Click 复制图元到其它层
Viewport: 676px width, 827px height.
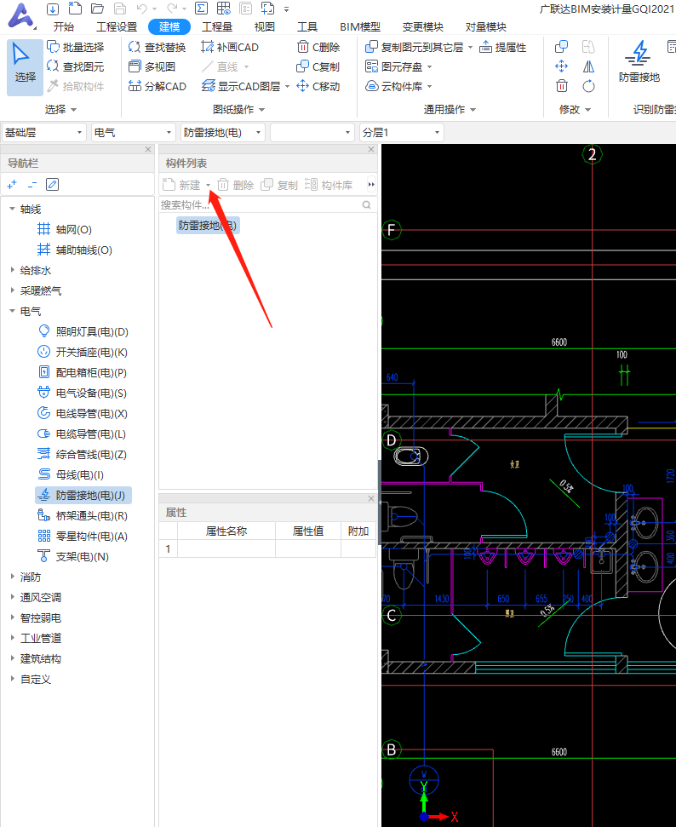pyautogui.click(x=415, y=47)
